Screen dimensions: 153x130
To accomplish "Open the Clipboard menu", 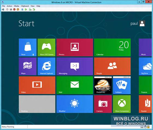I will point(25,6).
